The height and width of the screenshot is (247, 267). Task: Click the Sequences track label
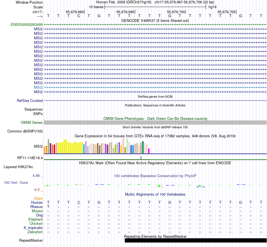pos(33,109)
